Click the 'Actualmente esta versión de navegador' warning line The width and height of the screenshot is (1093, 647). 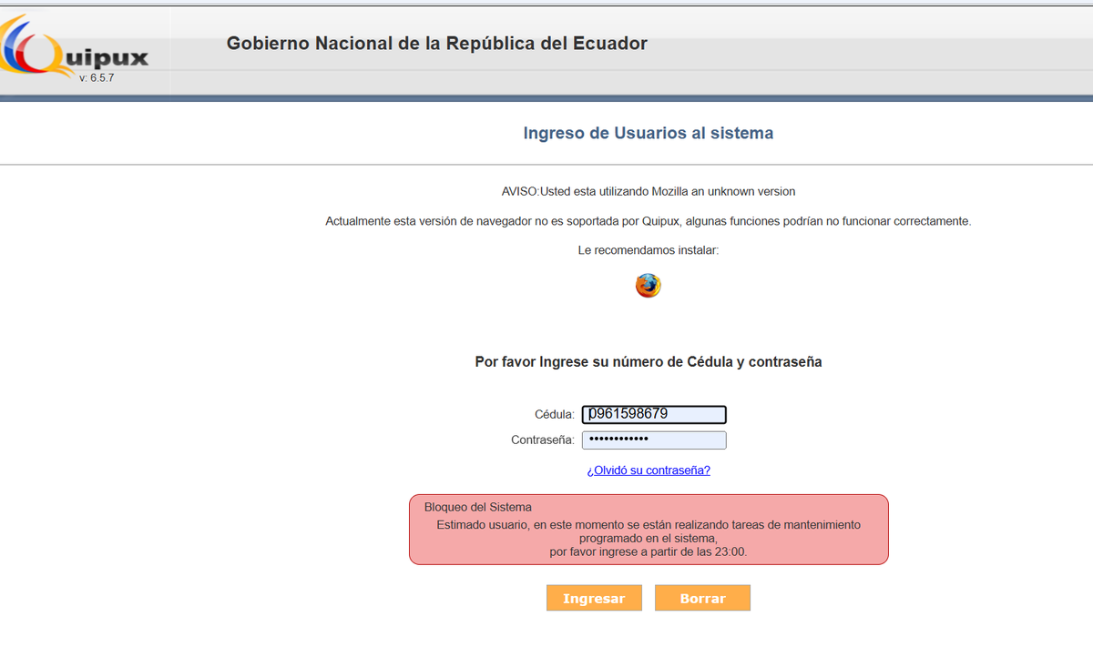pyautogui.click(x=649, y=221)
